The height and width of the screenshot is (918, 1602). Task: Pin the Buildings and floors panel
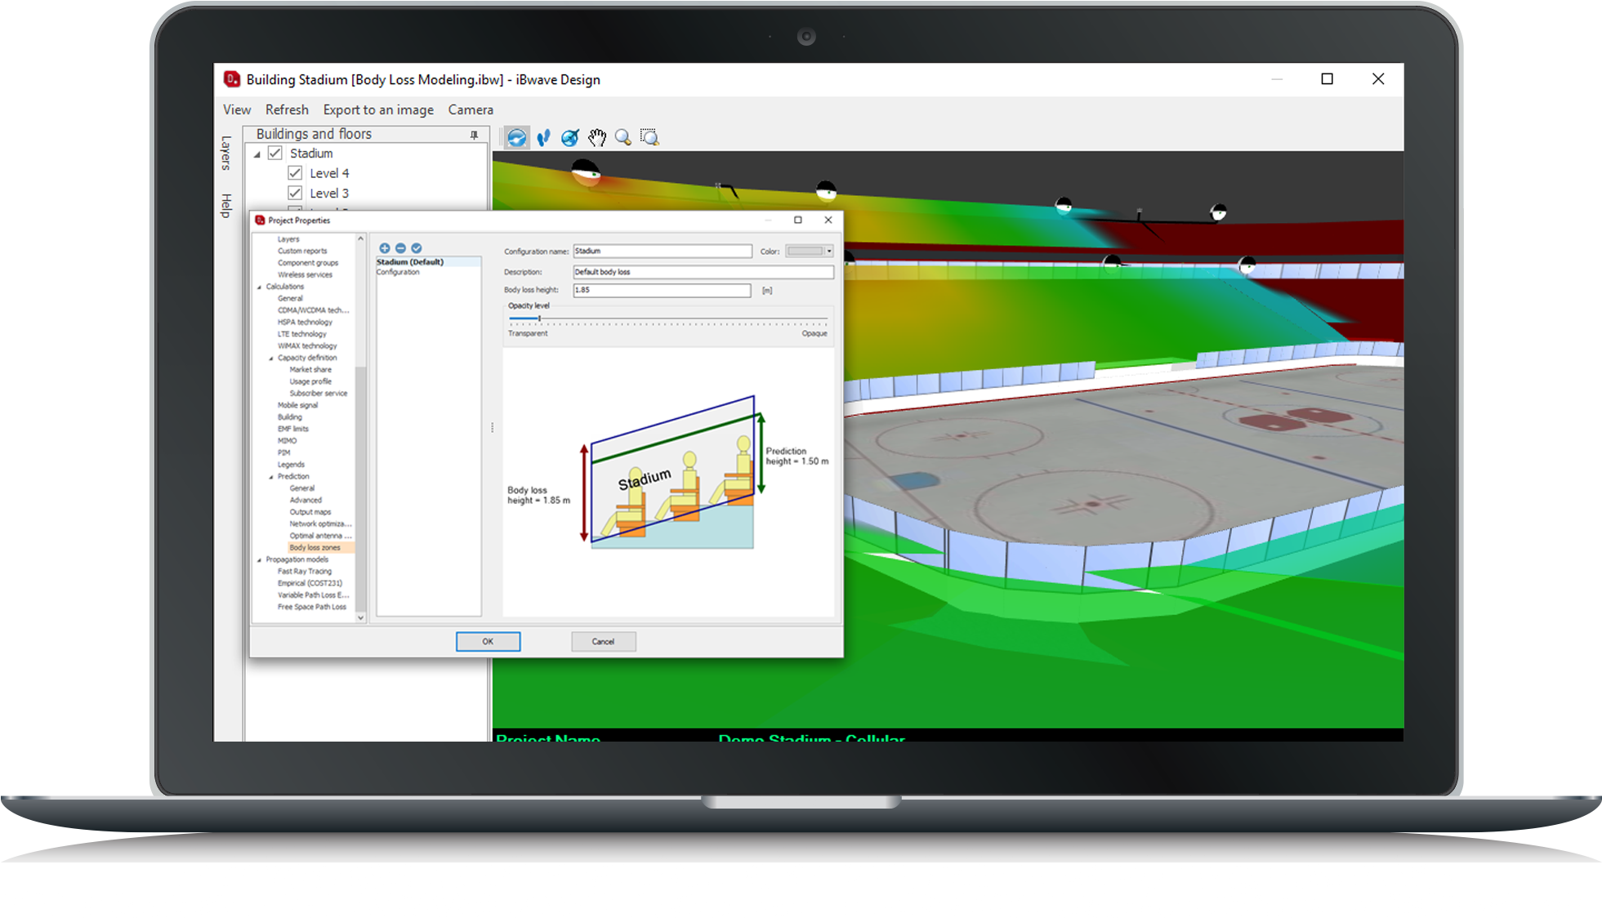coord(474,135)
